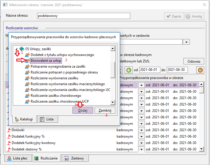The width and height of the screenshot is (210, 165).
Task: Select Potrącenie wynagrodzenia za zasiłki
Action: [x=58, y=66]
